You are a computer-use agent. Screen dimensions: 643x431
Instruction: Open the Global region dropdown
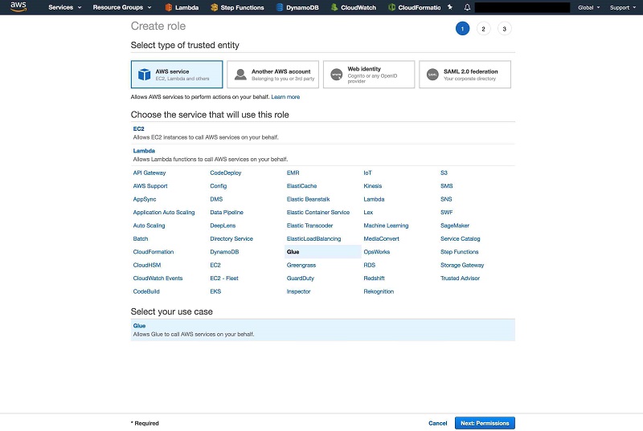pyautogui.click(x=589, y=7)
